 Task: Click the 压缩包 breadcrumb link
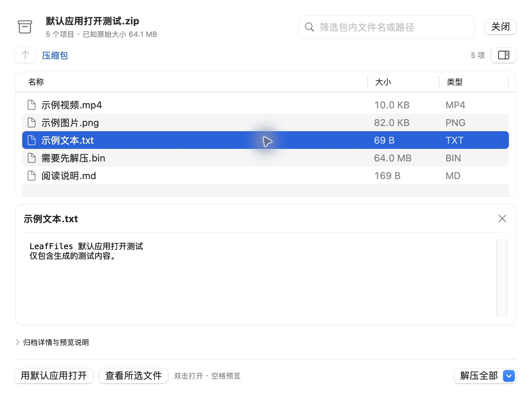point(55,56)
